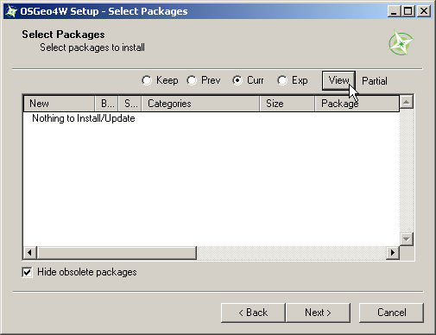Click the horizontal scrollbar right arrow
The image size is (436, 335).
[x=393, y=253]
